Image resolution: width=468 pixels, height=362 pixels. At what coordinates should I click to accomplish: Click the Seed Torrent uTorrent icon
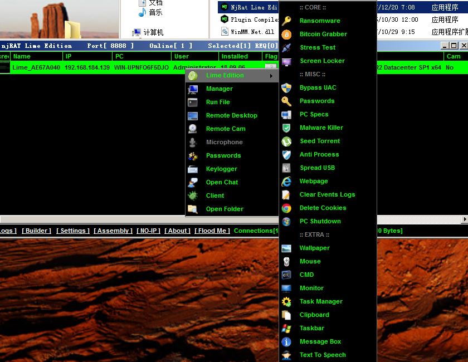(x=286, y=141)
